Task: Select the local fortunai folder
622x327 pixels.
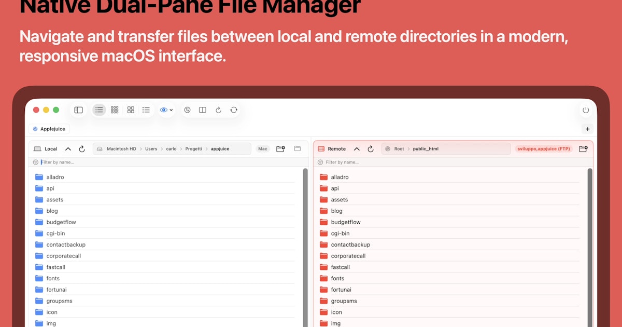Action: (165, 290)
